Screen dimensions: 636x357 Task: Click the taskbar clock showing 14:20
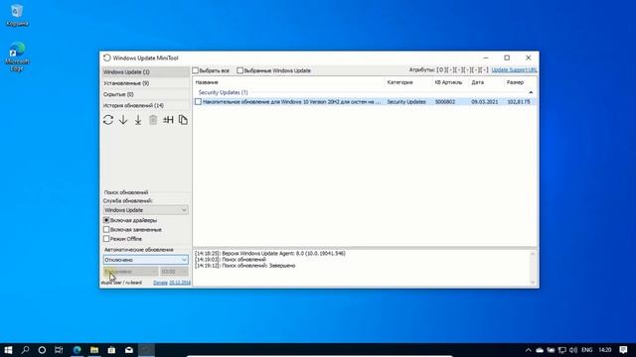coord(605,350)
